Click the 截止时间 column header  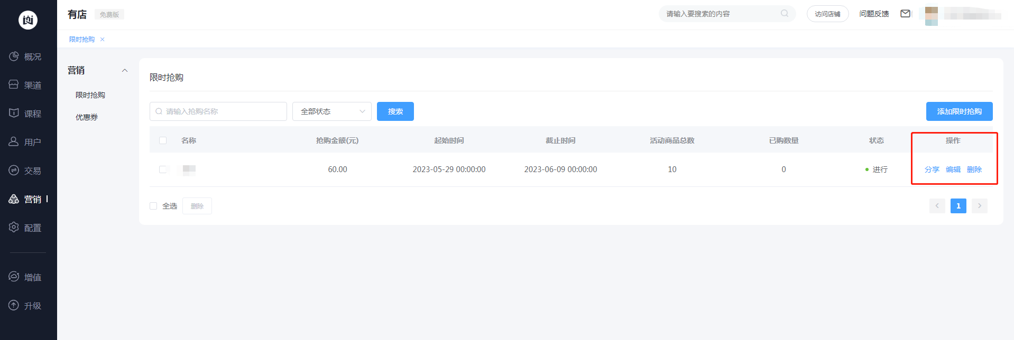[x=560, y=140]
